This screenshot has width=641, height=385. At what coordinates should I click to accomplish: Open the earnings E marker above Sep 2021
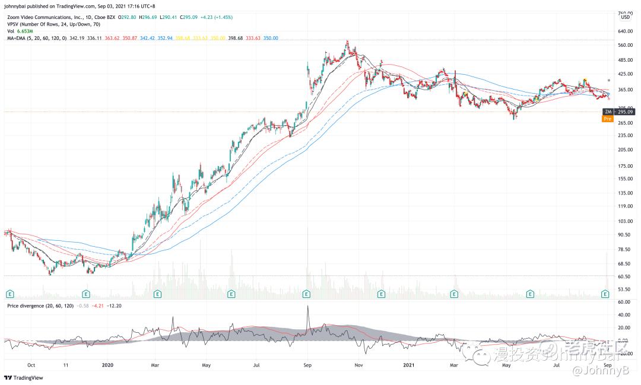(x=605, y=294)
